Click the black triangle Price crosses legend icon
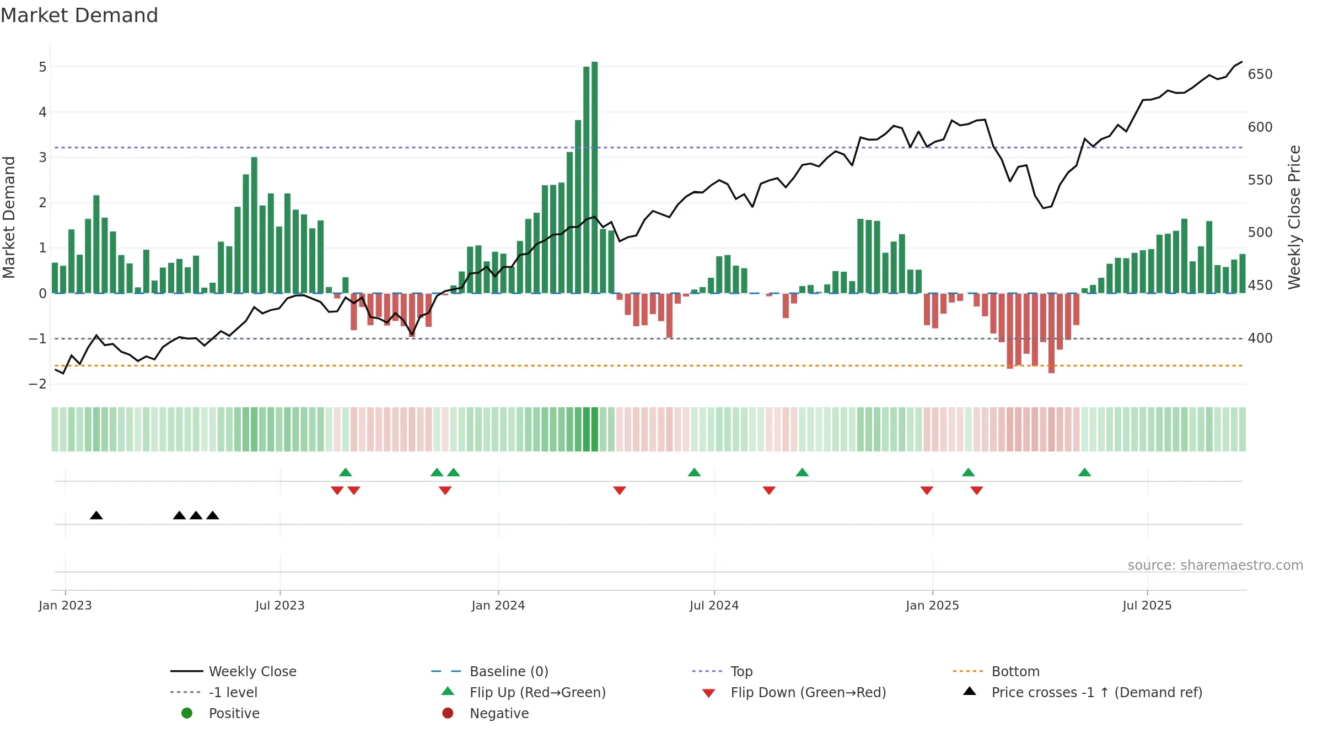Image resolution: width=1323 pixels, height=744 pixels. click(970, 691)
